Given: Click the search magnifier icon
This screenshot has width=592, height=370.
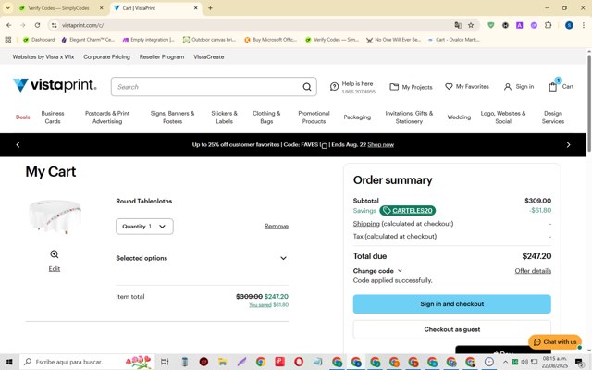Looking at the screenshot, I should (x=307, y=87).
